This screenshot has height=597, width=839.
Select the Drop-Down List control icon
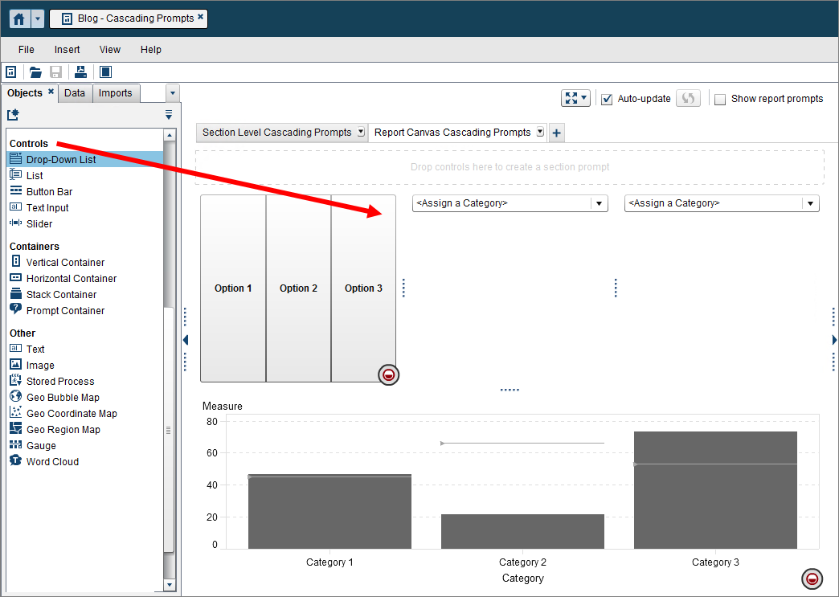(16, 159)
